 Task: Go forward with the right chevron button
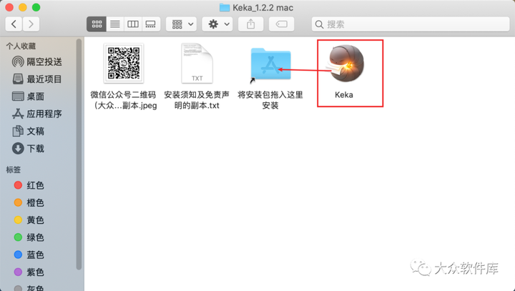point(31,24)
